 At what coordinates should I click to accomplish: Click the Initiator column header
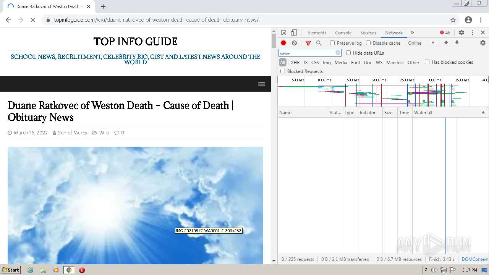[370, 113]
